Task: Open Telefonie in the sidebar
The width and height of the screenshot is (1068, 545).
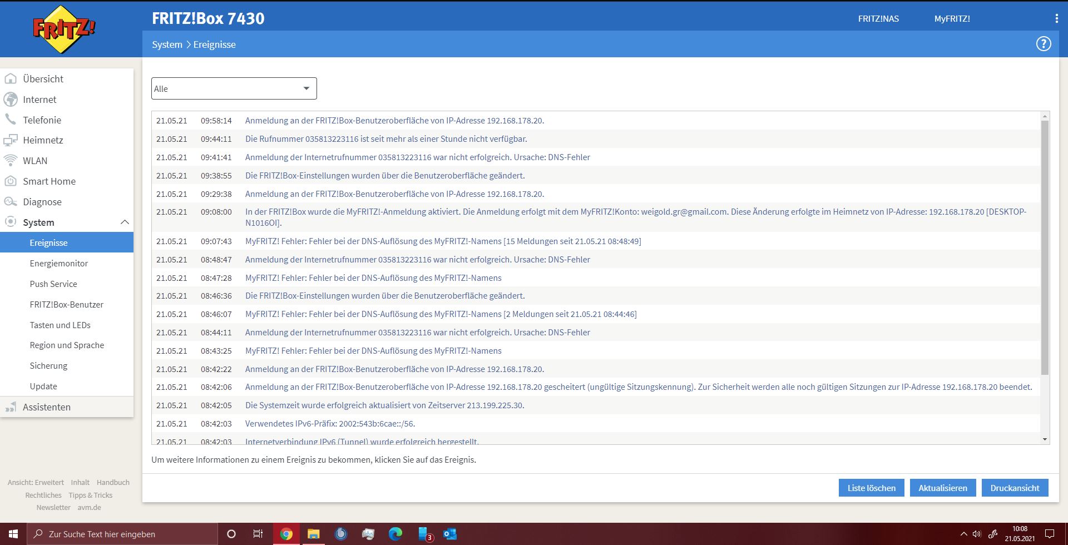Action: coord(67,120)
